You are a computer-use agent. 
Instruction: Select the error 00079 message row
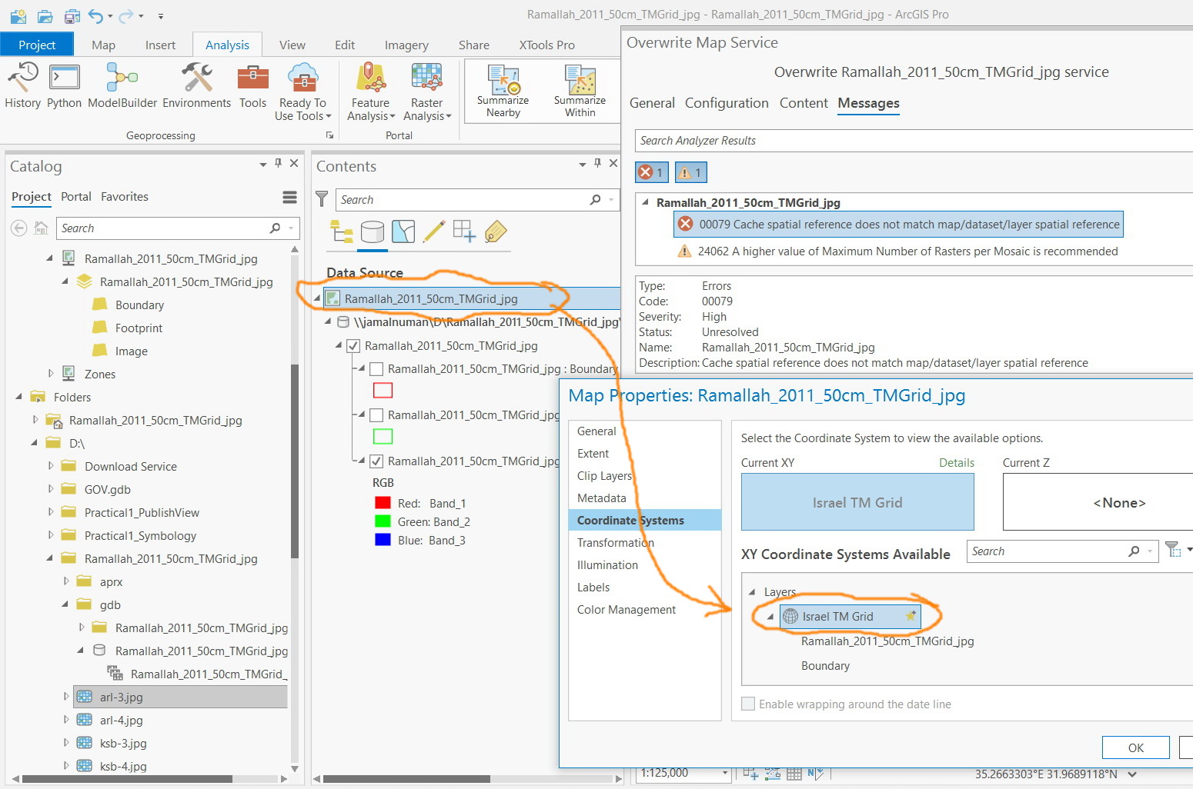(x=898, y=225)
